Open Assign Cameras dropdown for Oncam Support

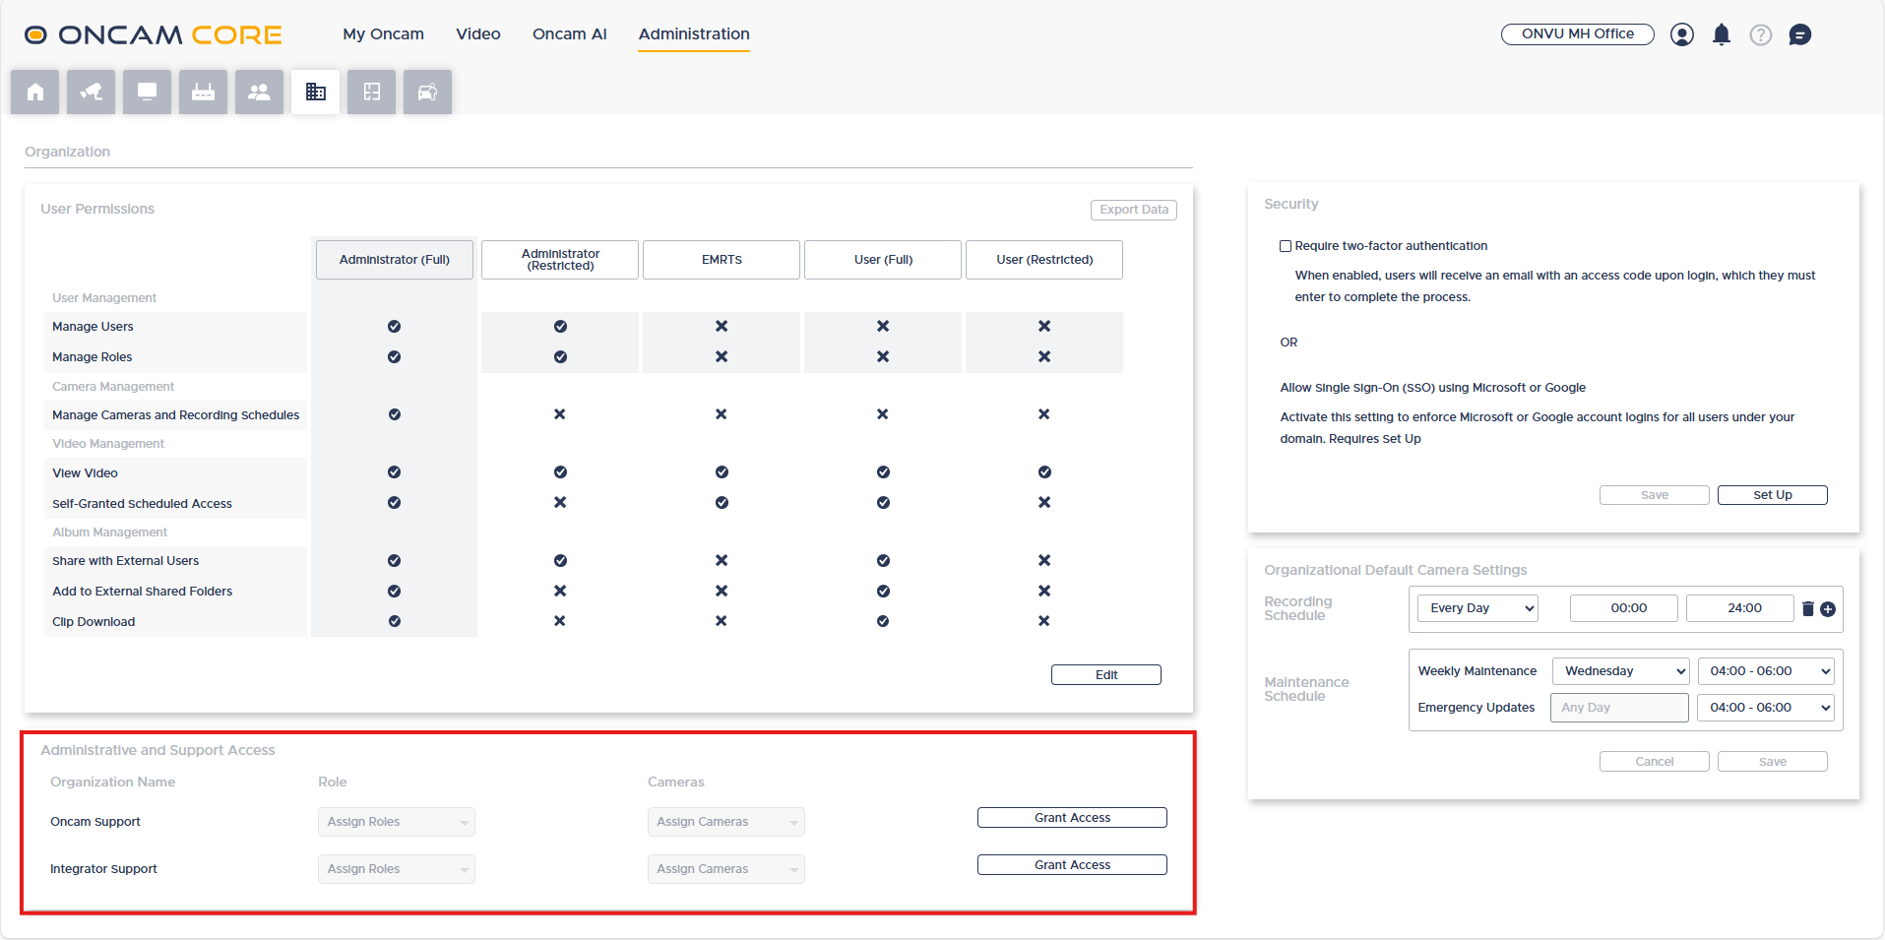click(726, 822)
